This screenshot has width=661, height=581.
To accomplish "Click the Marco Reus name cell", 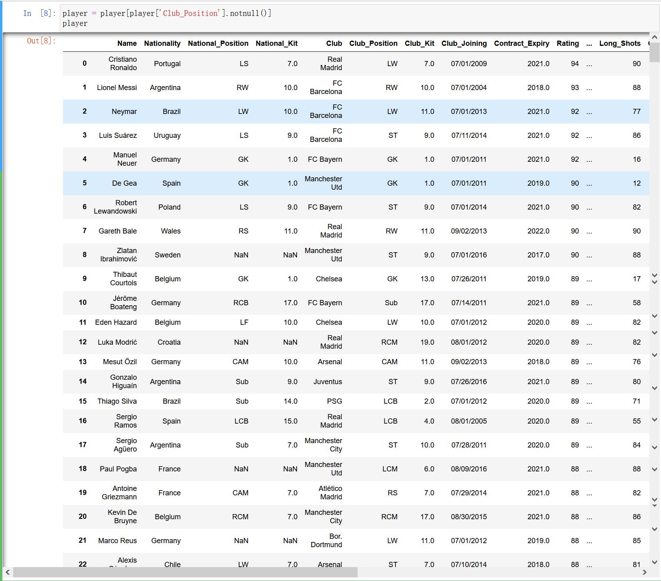I will [117, 541].
